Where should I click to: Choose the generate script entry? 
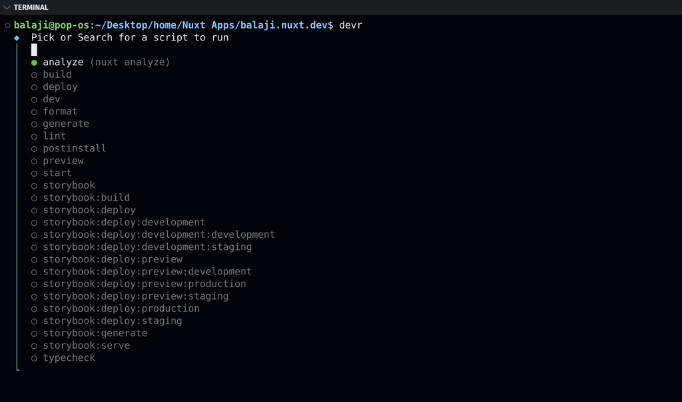click(x=65, y=124)
